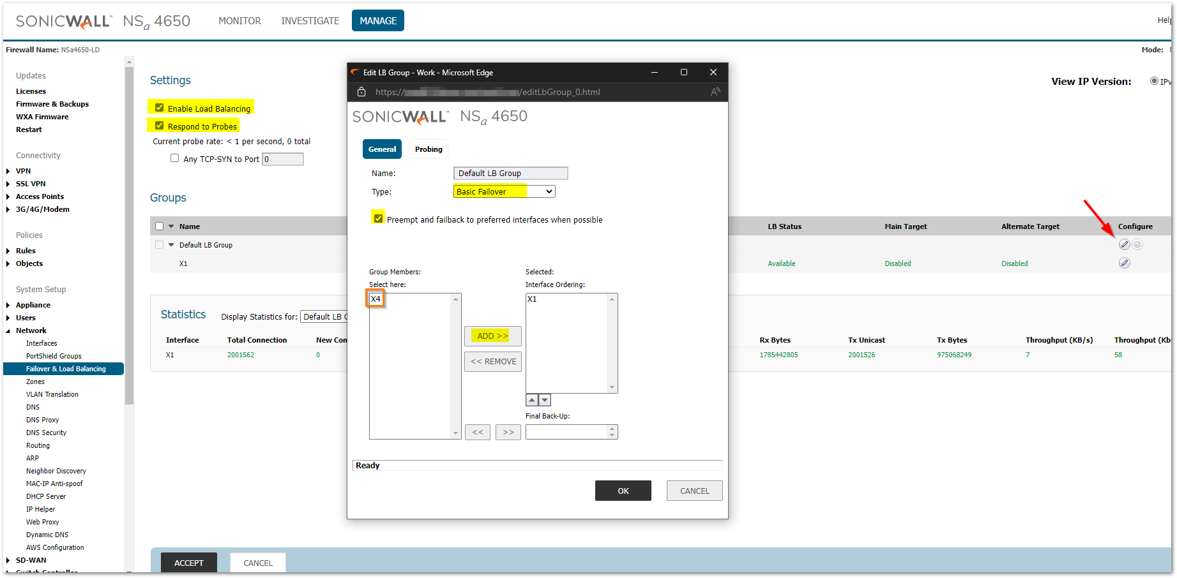1177x578 pixels.
Task: Expand the VPN section in sidebar
Action: 8,171
